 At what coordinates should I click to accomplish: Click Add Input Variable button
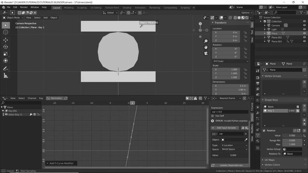225,128
